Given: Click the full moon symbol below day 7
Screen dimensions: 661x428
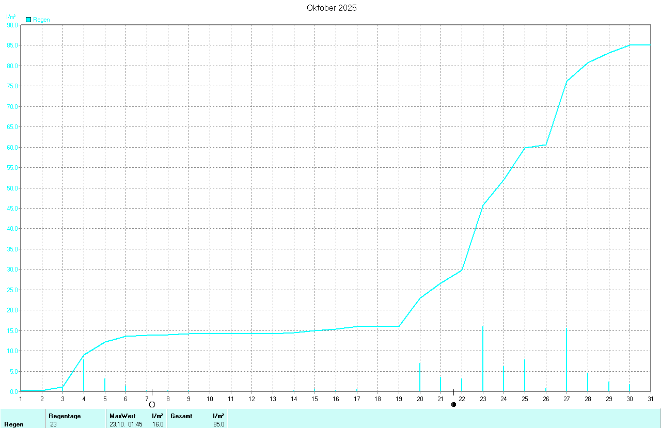Looking at the screenshot, I should click(152, 404).
